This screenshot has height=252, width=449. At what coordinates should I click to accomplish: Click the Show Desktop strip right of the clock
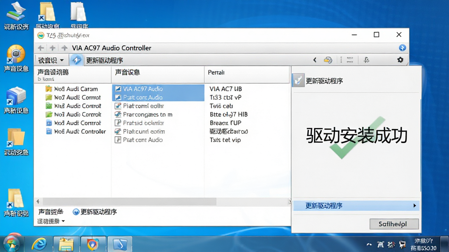[445, 244]
